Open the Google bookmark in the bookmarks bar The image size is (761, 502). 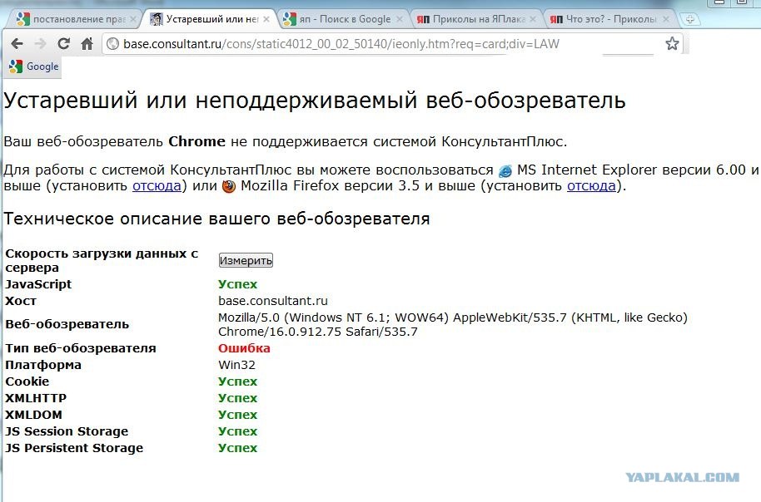pyautogui.click(x=34, y=66)
